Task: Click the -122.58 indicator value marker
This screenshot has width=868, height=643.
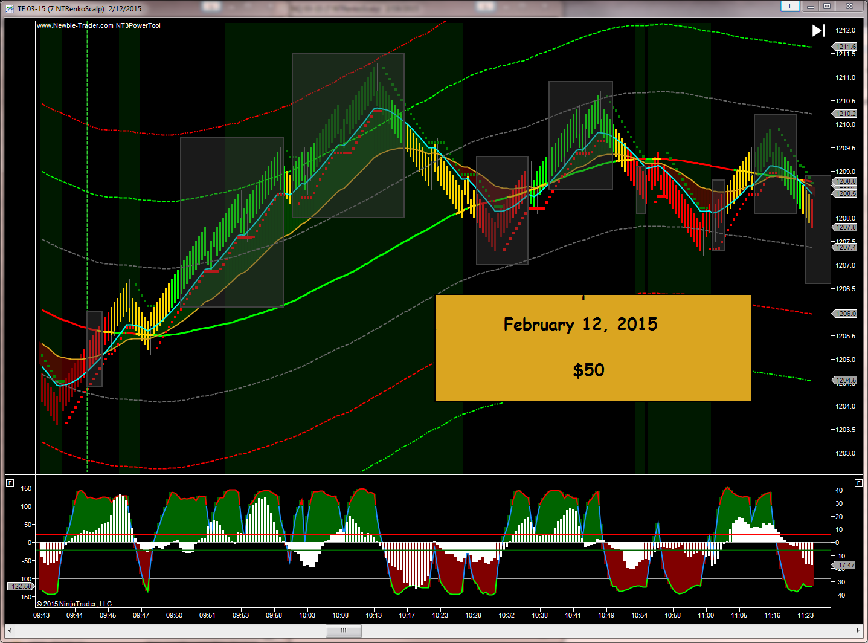Action: pyautogui.click(x=20, y=586)
